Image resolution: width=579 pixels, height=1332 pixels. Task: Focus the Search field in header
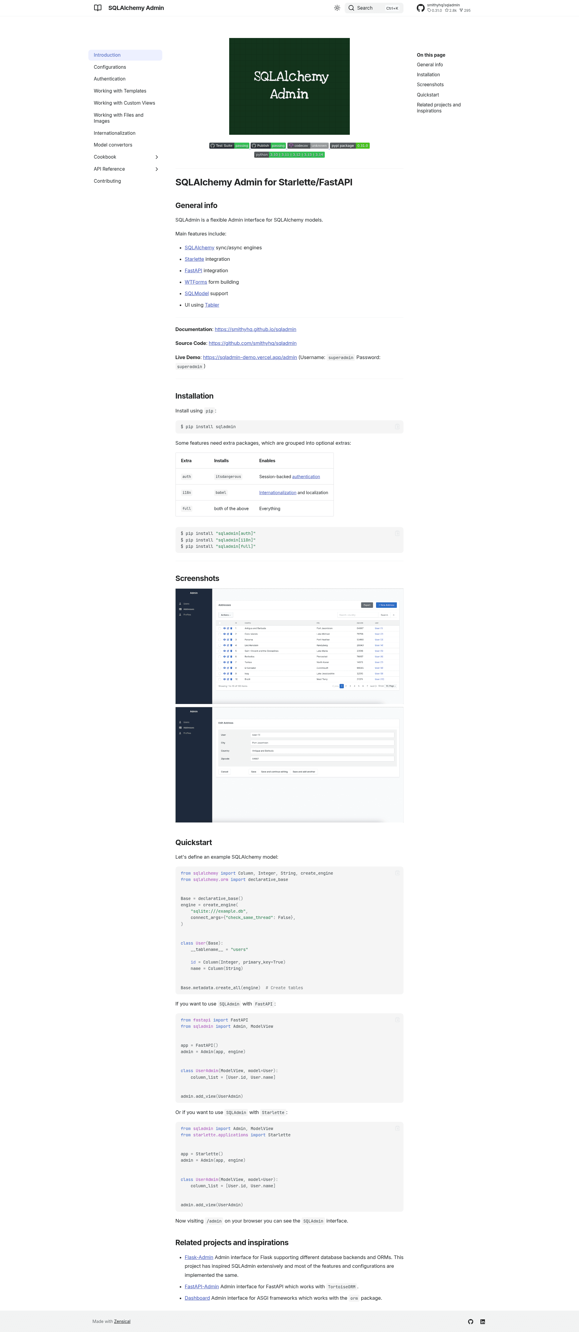(374, 8)
